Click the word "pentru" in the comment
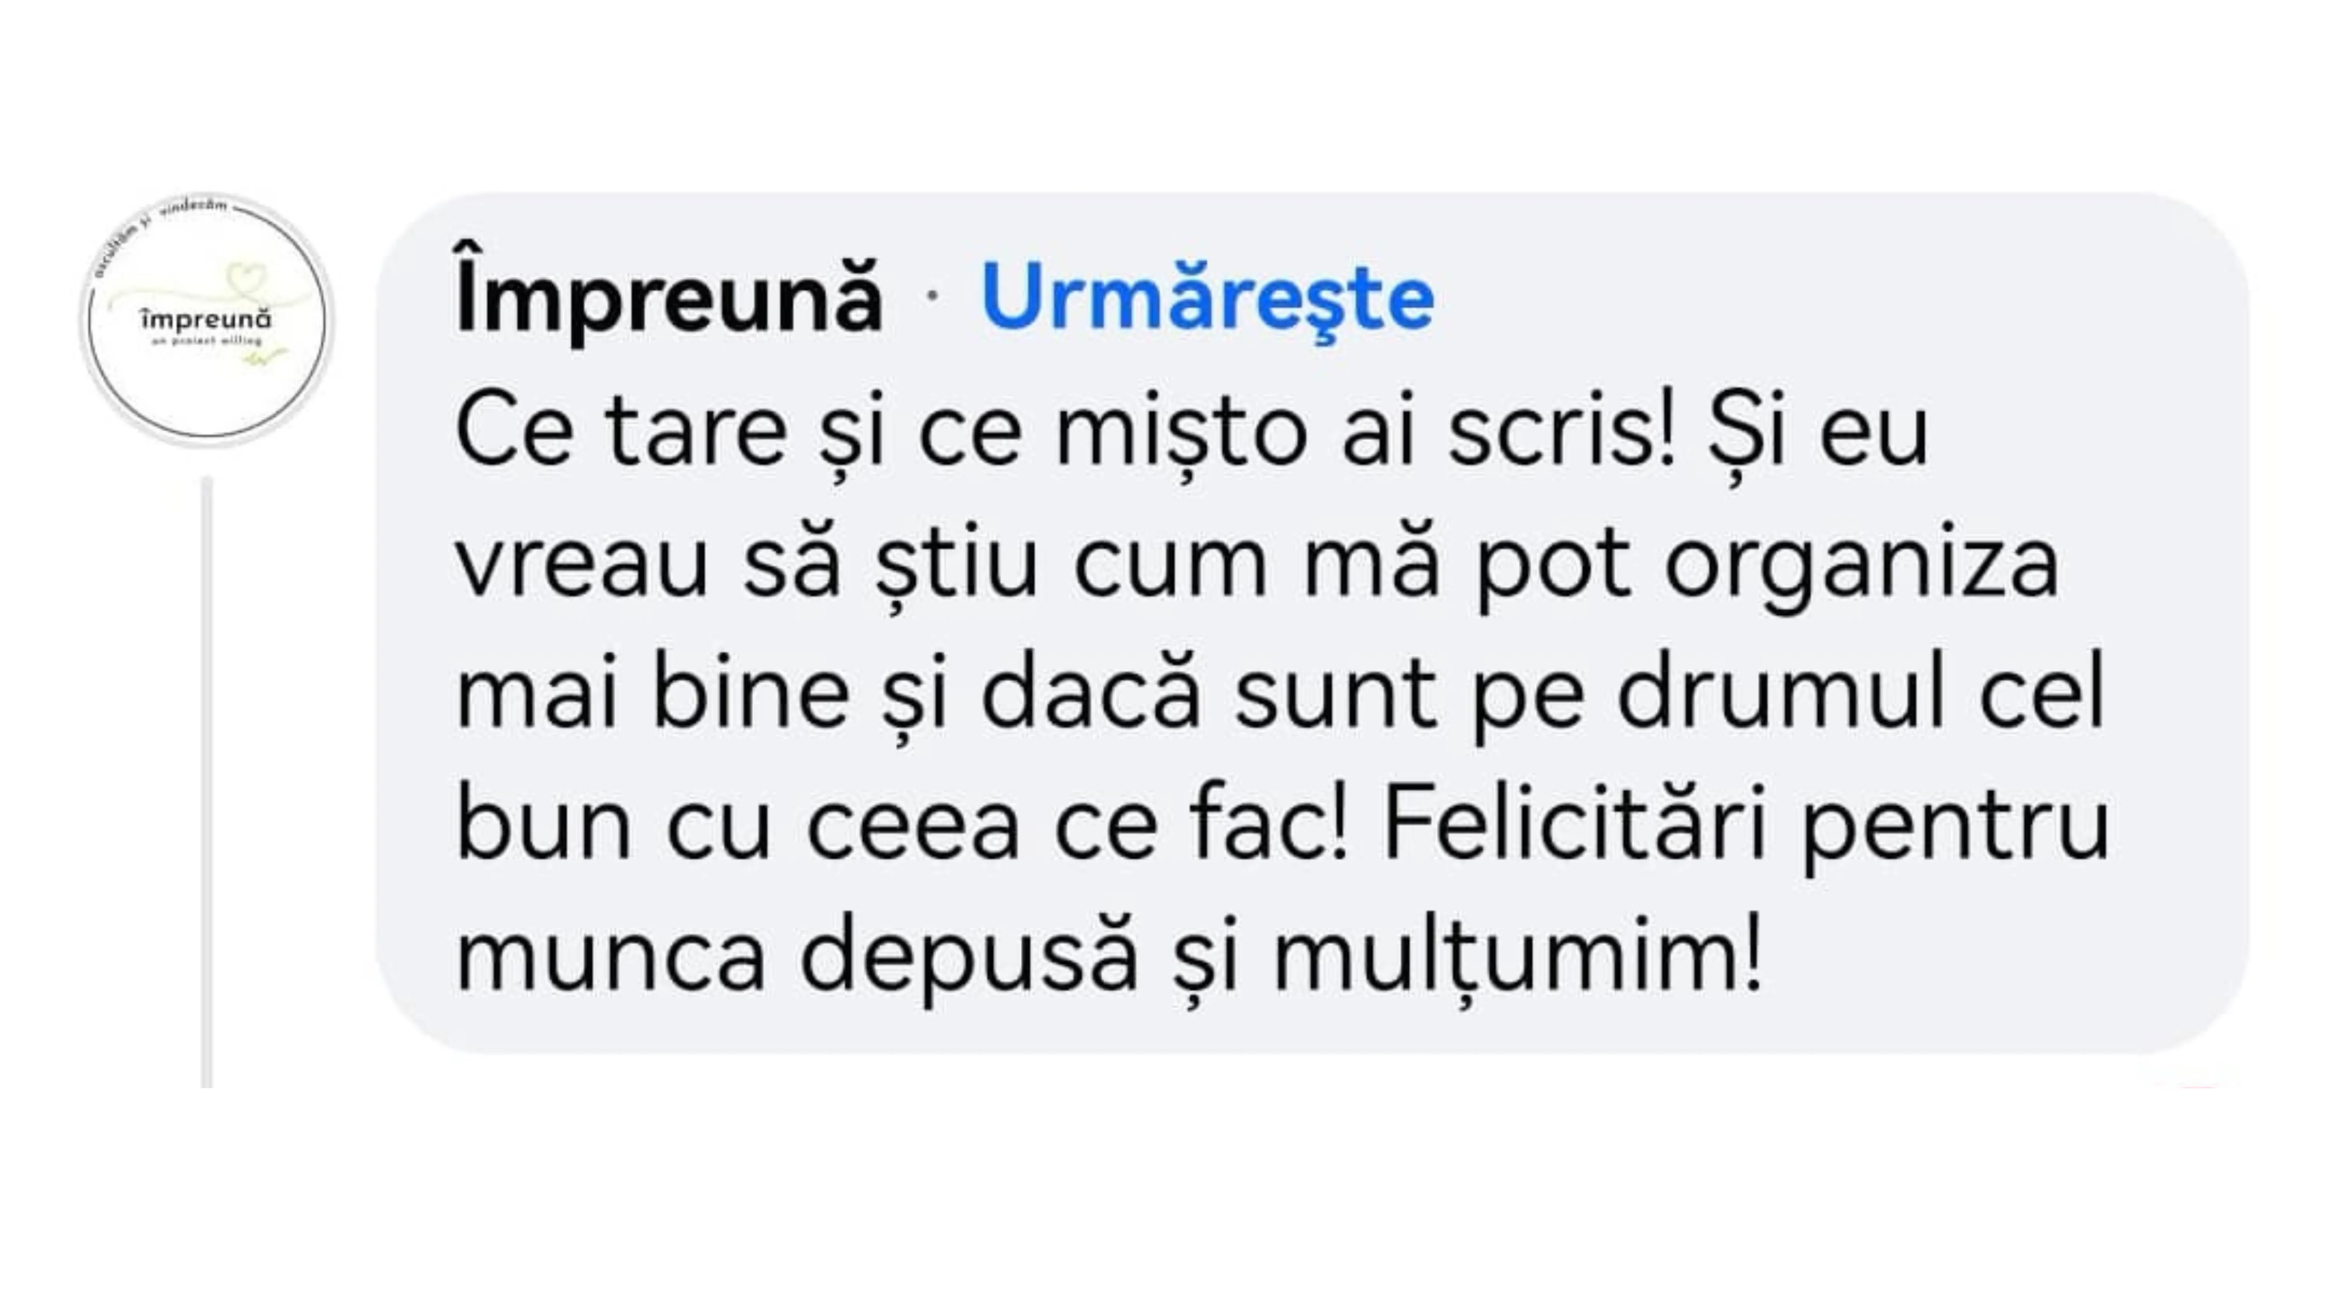Image resolution: width=2328 pixels, height=1309 pixels. (1955, 828)
